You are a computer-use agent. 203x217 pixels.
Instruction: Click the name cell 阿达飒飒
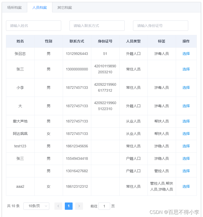[20, 134]
